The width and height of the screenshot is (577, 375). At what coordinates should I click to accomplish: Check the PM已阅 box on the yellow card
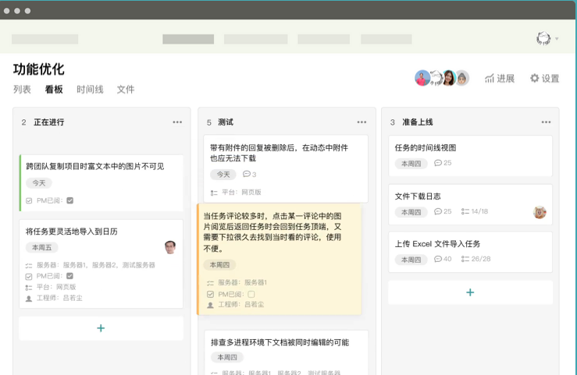(251, 294)
